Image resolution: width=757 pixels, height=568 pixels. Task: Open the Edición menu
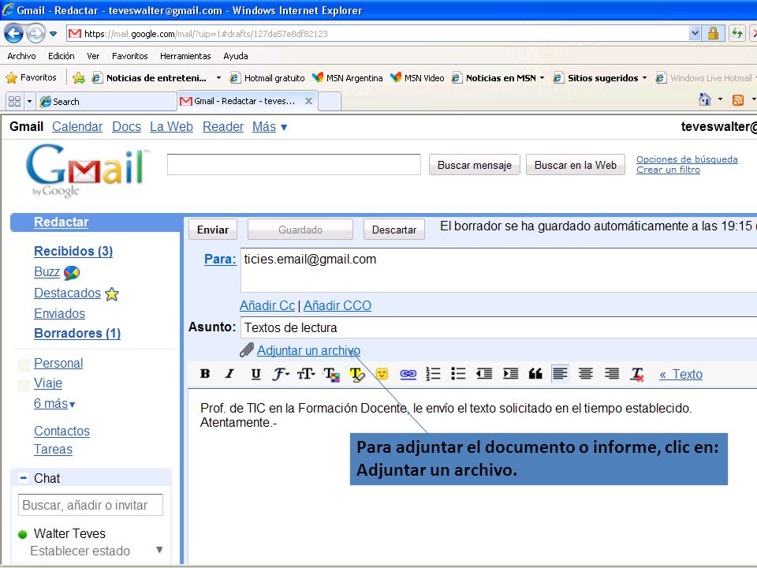click(x=62, y=56)
